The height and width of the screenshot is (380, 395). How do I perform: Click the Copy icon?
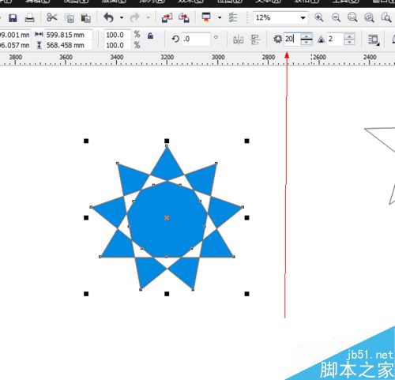(70, 18)
